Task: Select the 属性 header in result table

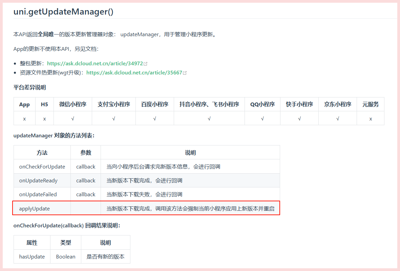Action: 32,243
